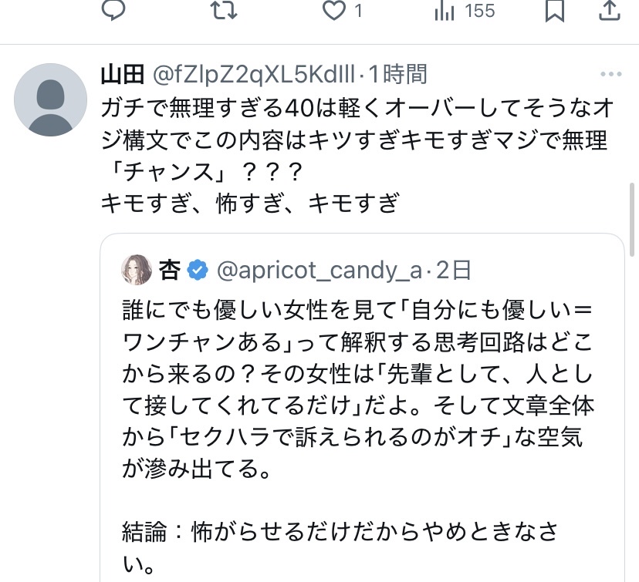Tap the 1時間 timestamp
The image size is (639, 582).
tap(397, 75)
